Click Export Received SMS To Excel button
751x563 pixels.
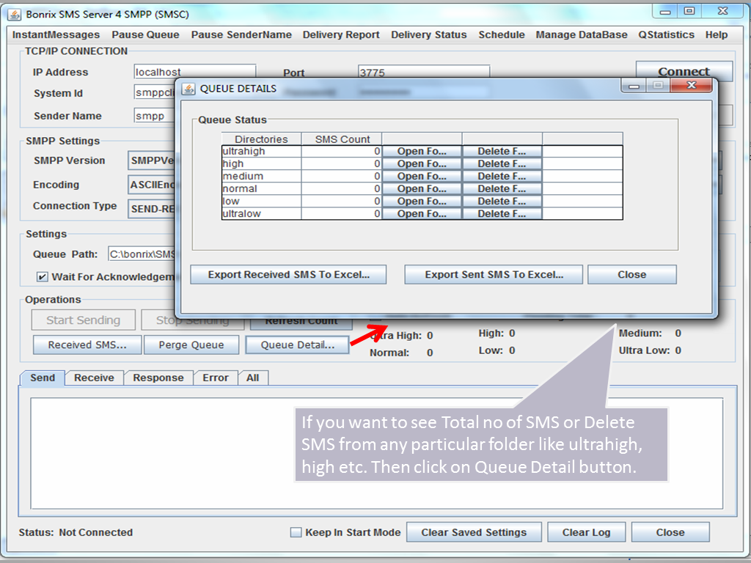pyautogui.click(x=288, y=275)
